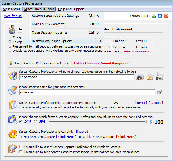Image resolution: width=173 pixels, height=161 pixels.
Task: Click the blue [Click Here] to enable capture
Action: coord(66,137)
